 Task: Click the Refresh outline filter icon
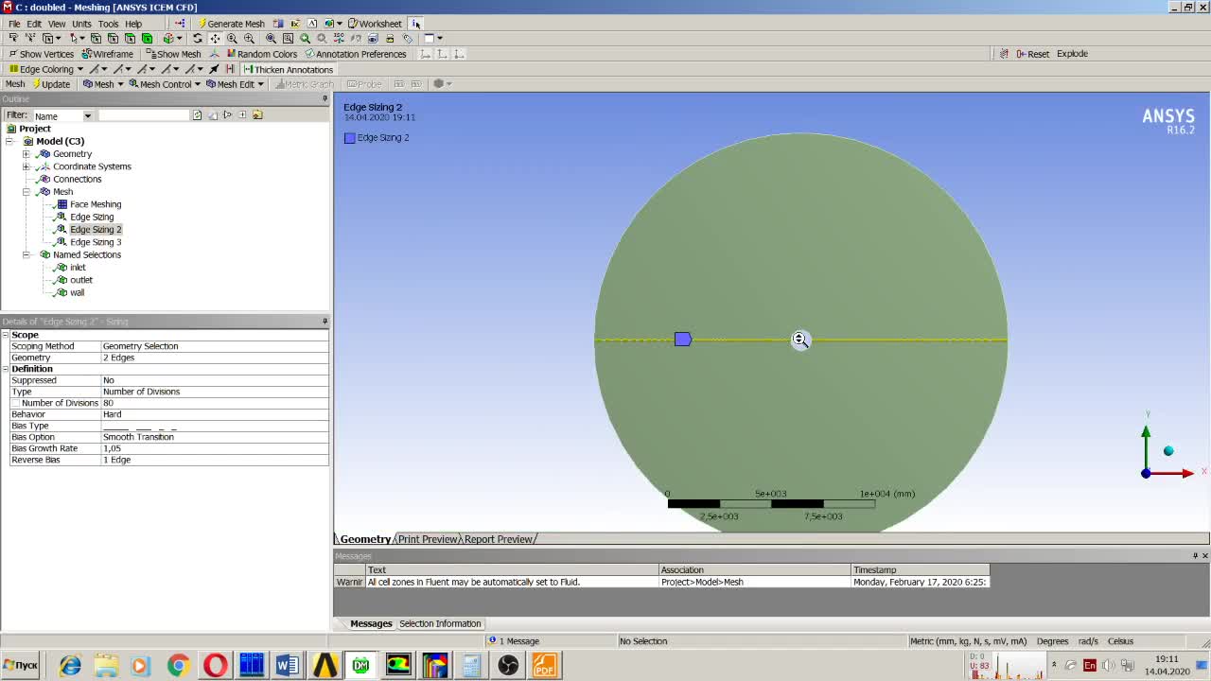197,115
